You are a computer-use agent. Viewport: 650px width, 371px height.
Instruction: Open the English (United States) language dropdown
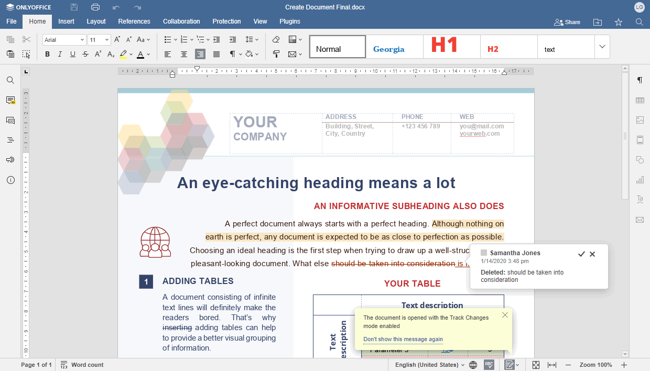click(429, 365)
